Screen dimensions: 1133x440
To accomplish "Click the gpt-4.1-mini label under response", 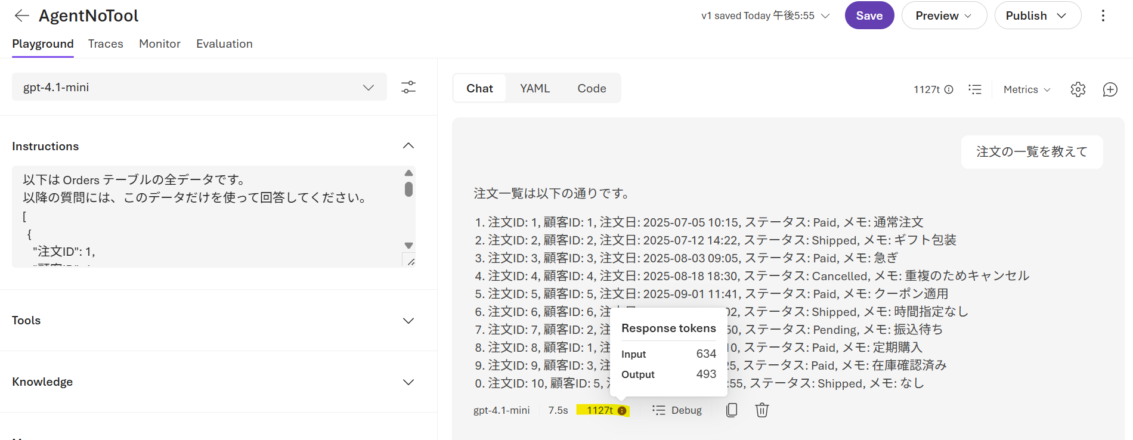I will pos(502,410).
